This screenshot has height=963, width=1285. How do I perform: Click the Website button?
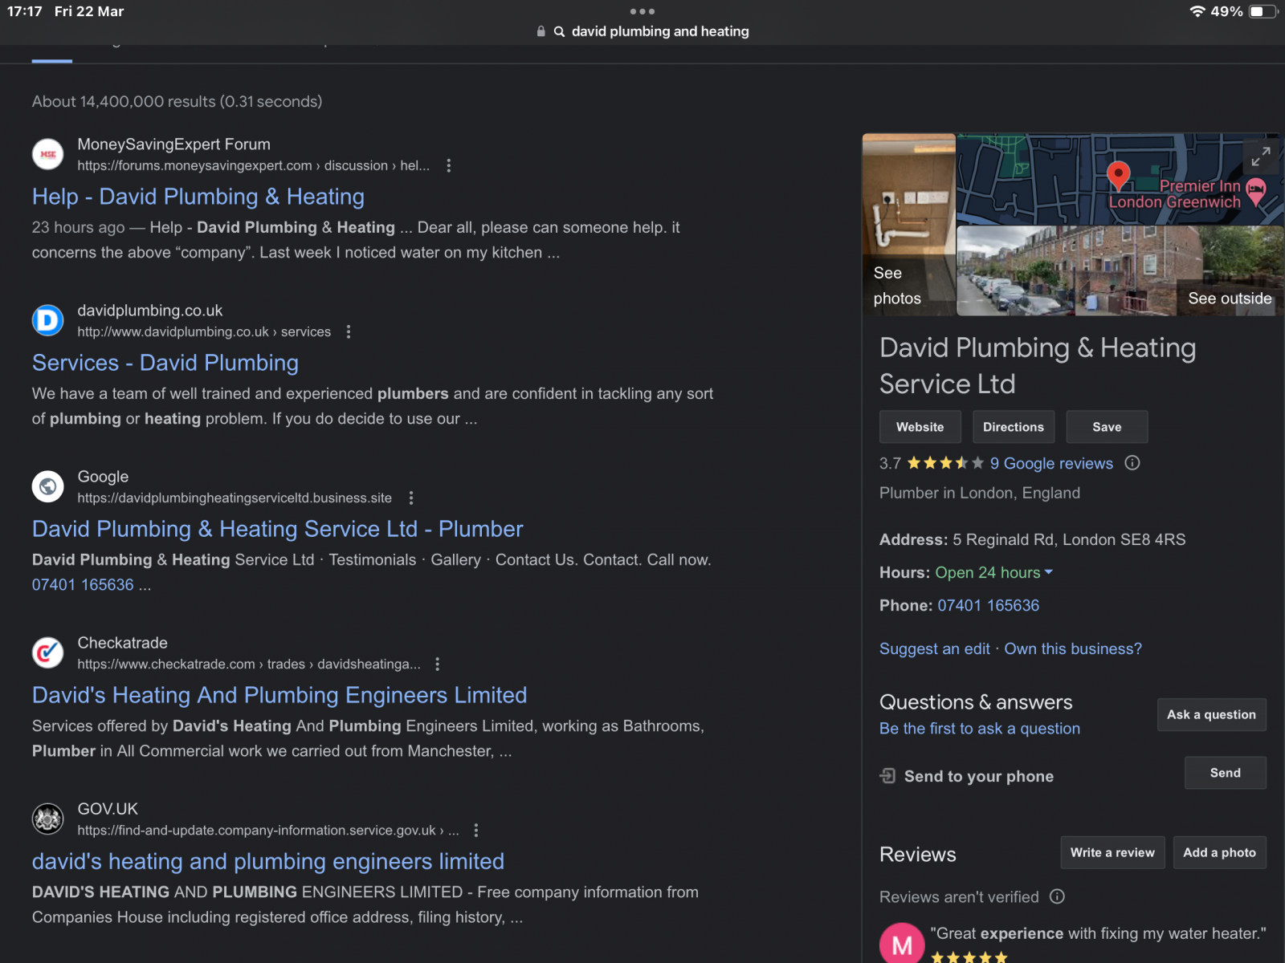coord(920,427)
